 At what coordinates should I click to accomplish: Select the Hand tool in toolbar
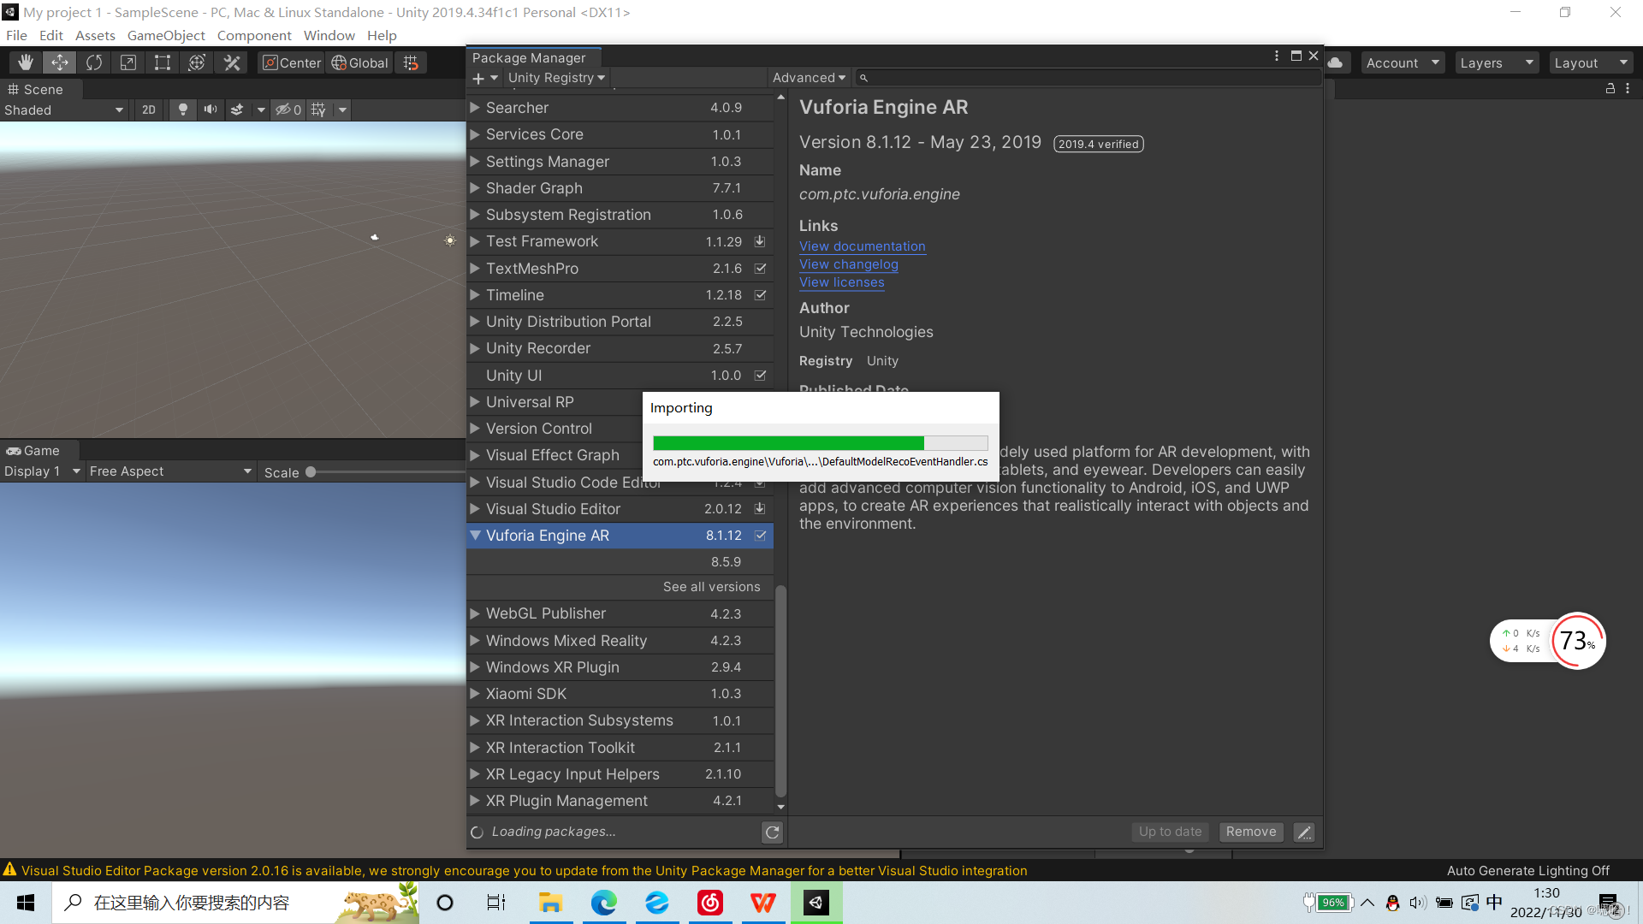tap(26, 62)
